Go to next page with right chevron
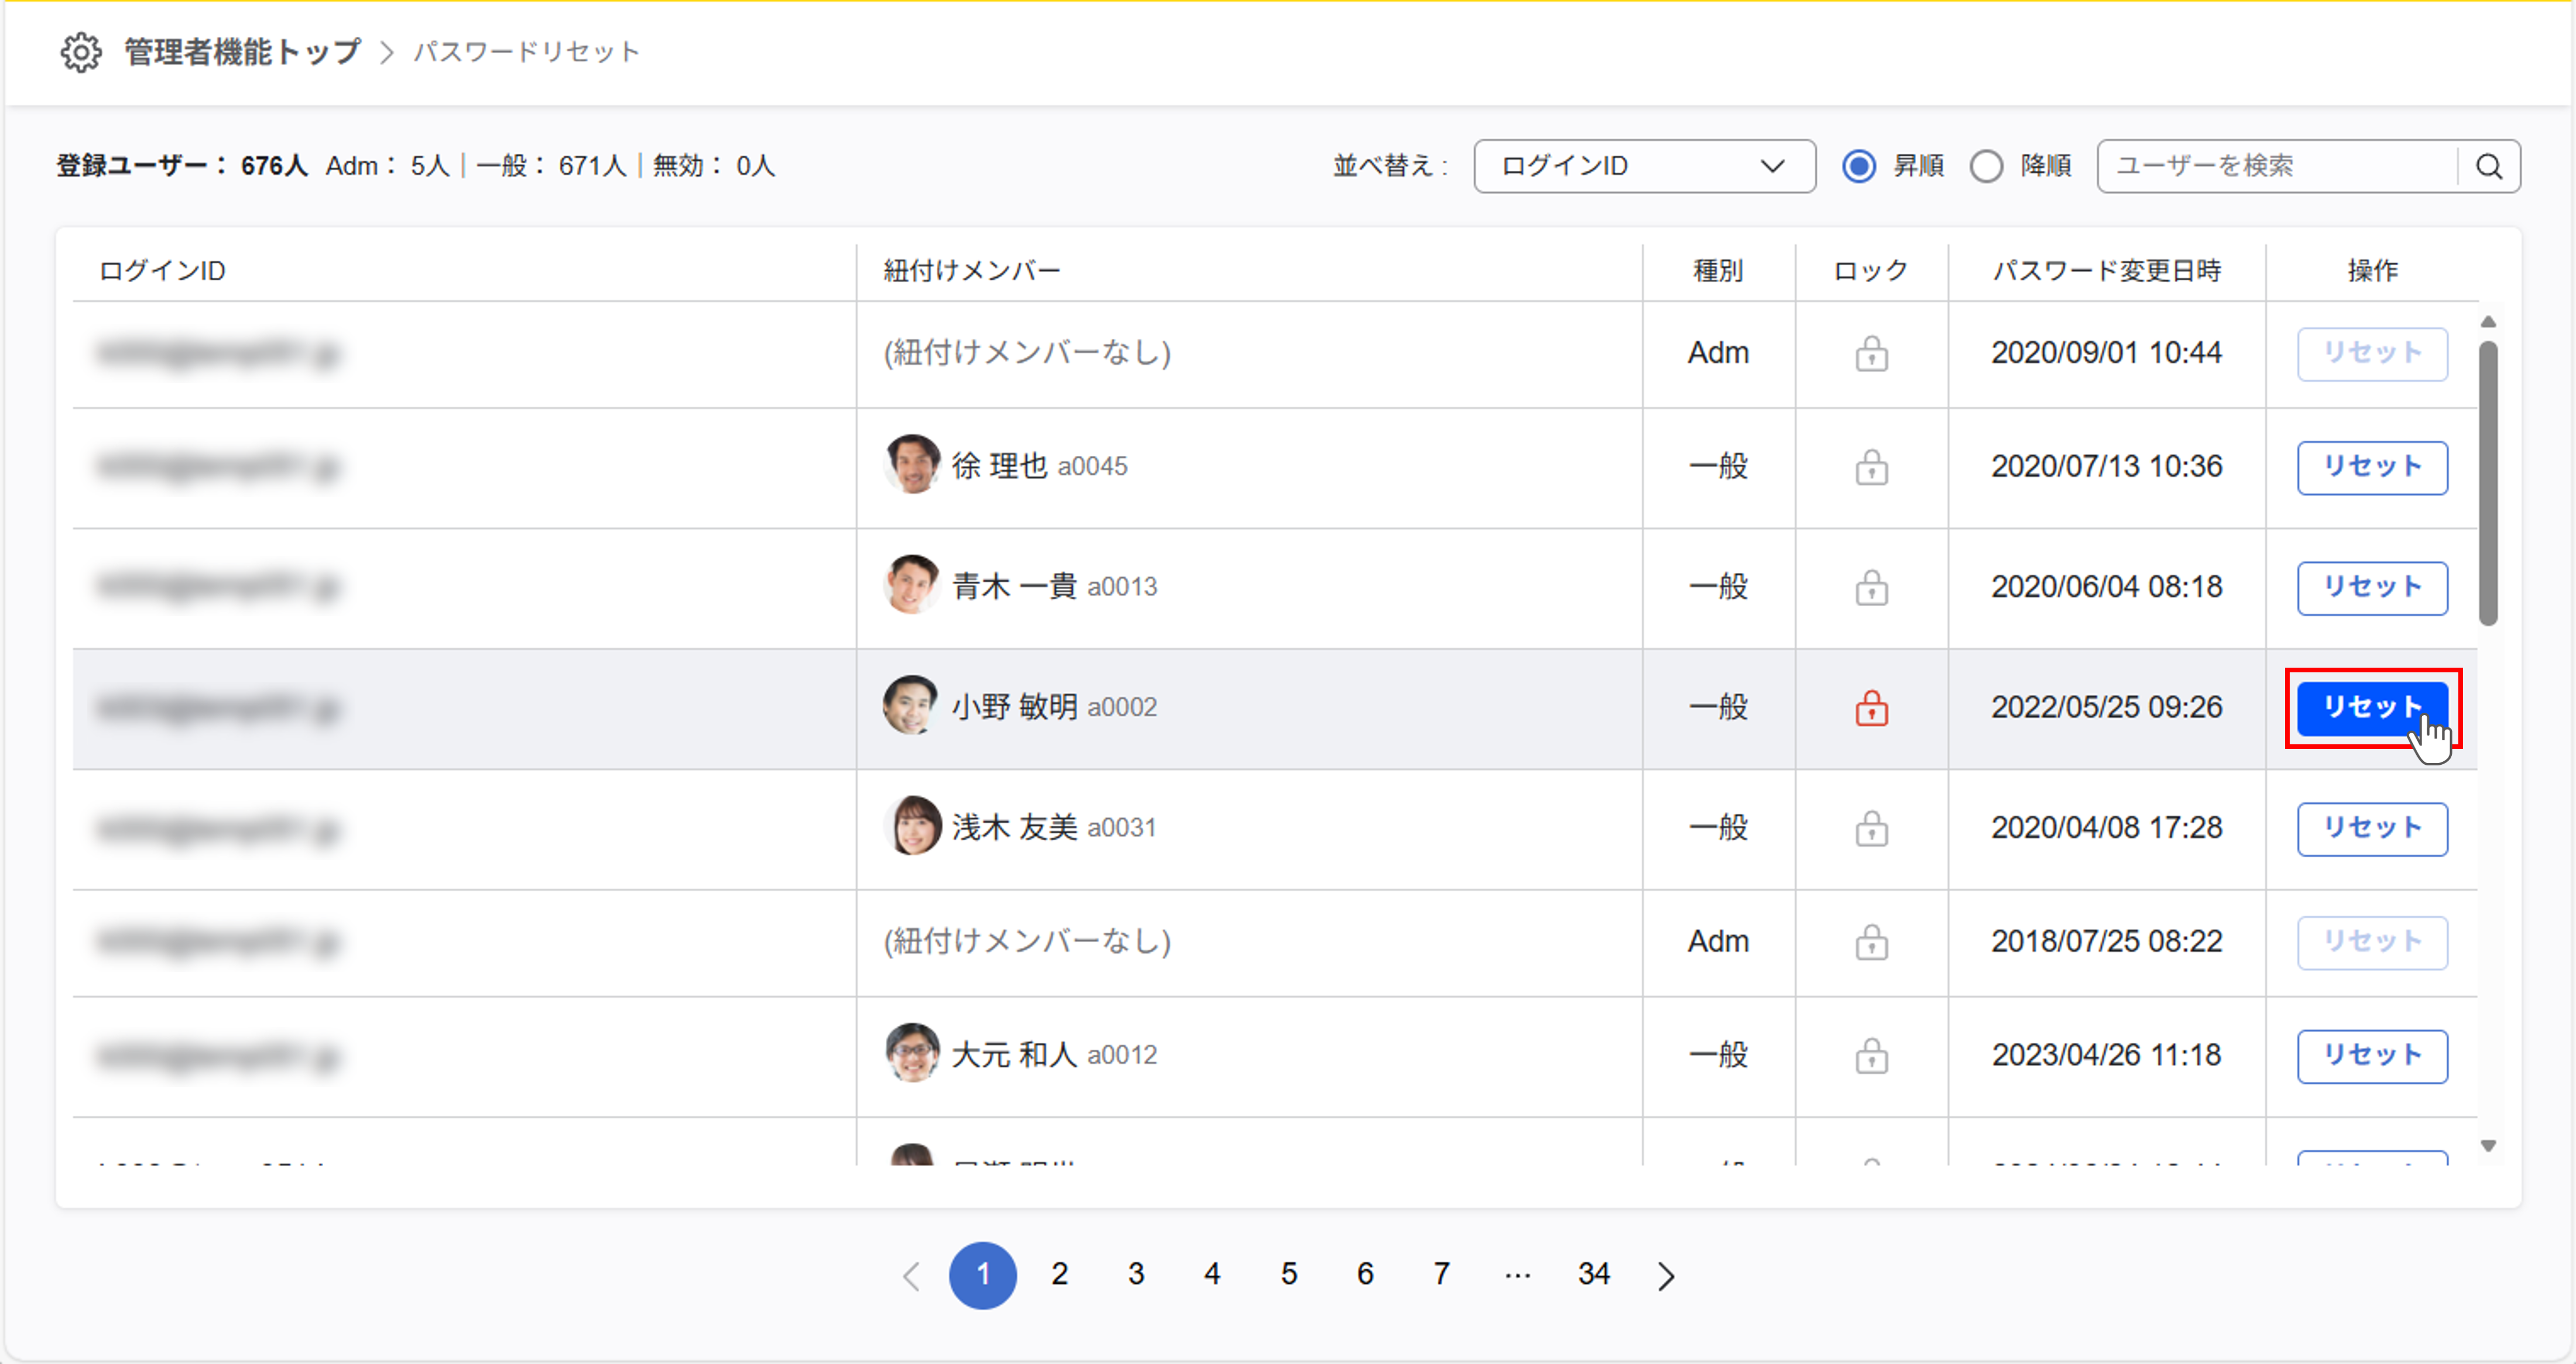 (1665, 1276)
